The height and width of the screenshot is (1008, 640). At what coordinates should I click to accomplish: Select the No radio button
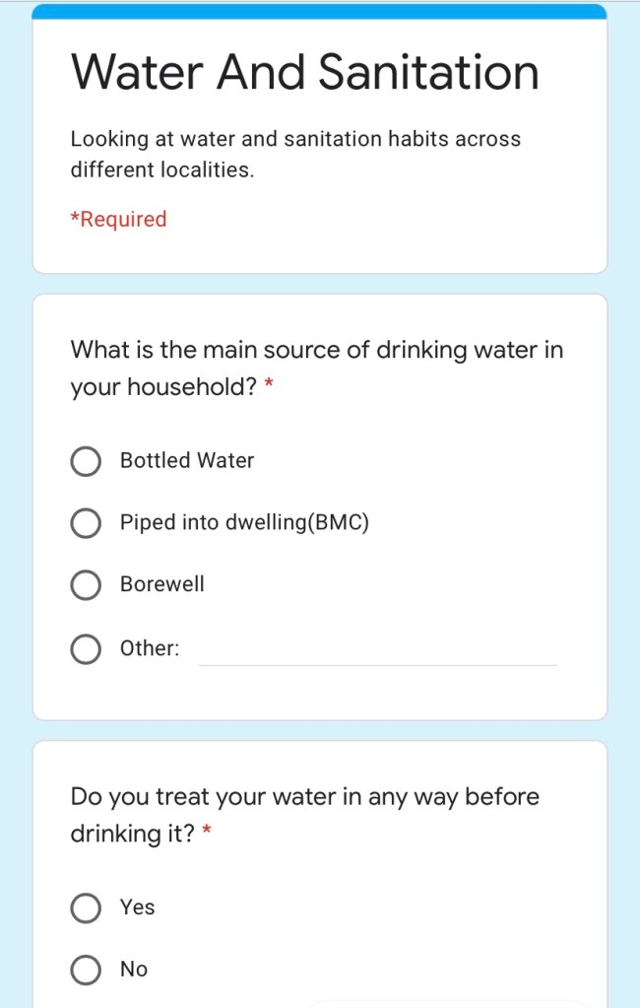click(x=86, y=970)
